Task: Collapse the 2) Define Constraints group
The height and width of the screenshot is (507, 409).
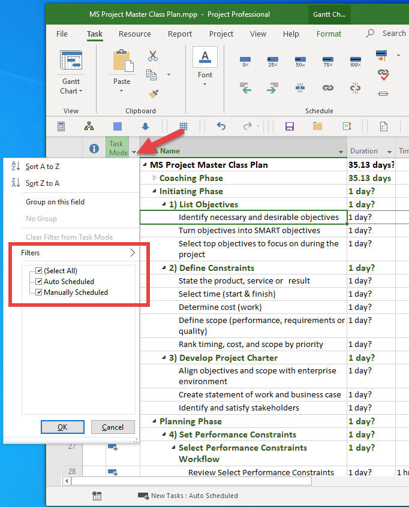Action: click(x=164, y=268)
